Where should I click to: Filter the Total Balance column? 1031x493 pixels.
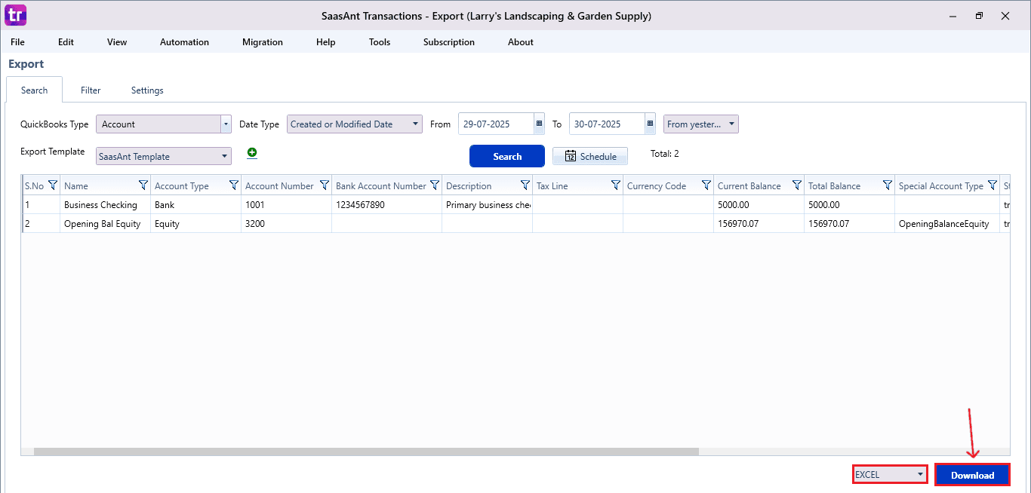[x=887, y=185]
